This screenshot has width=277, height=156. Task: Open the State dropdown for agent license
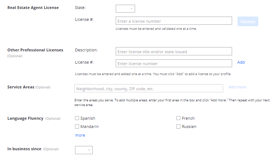125,9
